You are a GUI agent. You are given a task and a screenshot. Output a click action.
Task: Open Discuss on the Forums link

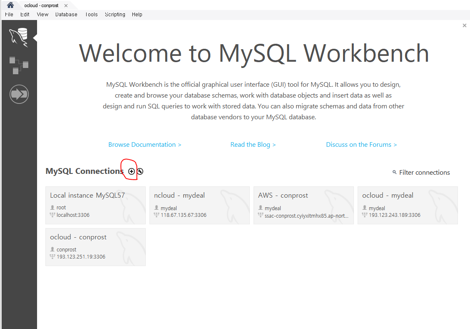point(361,144)
